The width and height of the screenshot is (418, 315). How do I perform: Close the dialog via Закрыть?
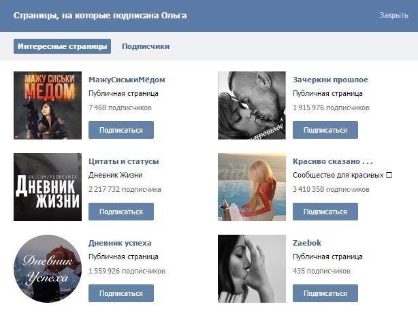coord(393,15)
